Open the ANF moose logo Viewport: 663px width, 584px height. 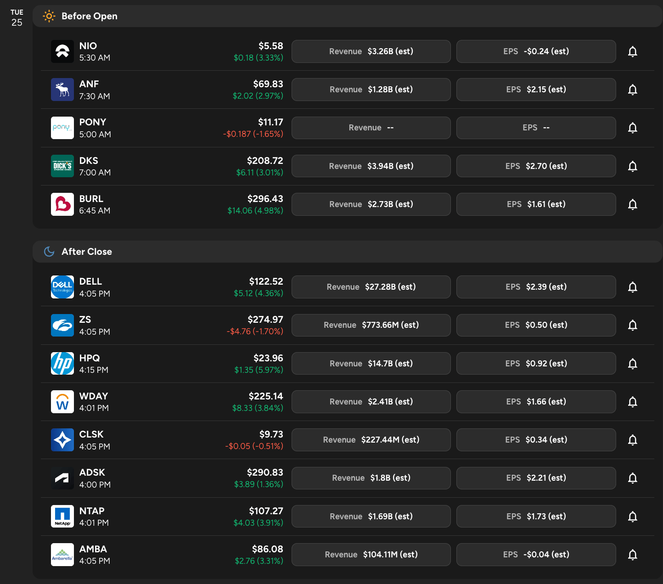click(x=62, y=90)
